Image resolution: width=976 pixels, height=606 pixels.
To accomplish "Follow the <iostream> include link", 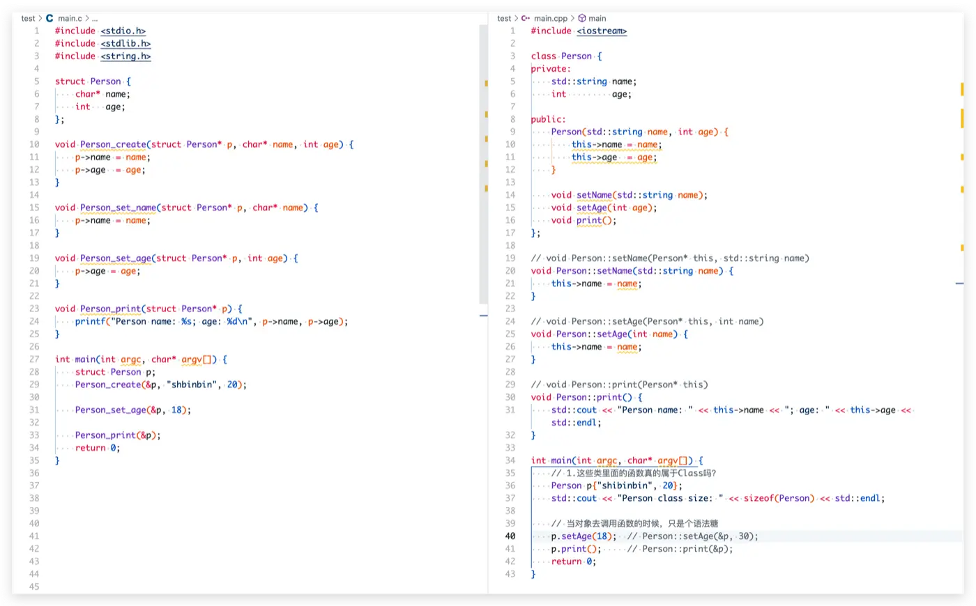I will point(602,31).
